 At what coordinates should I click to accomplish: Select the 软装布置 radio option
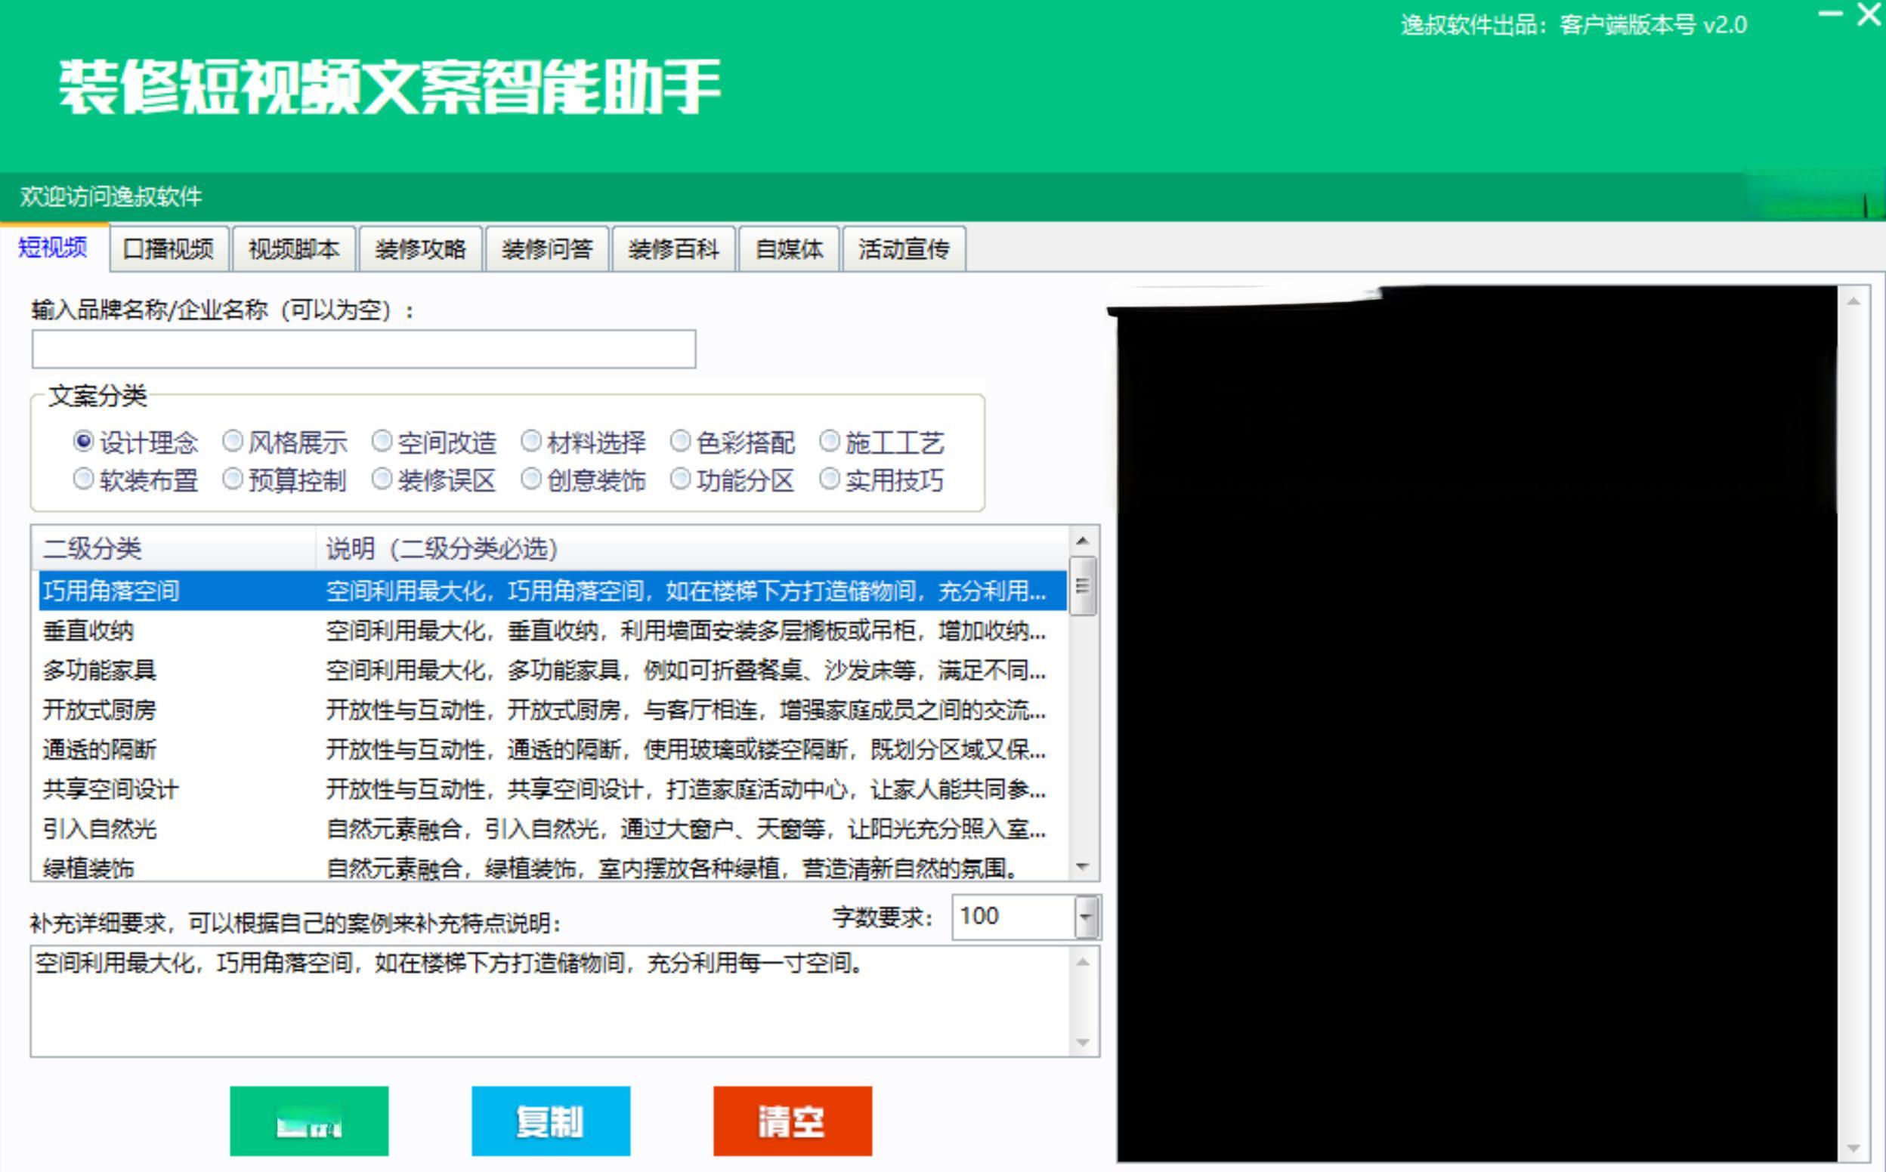coord(84,480)
